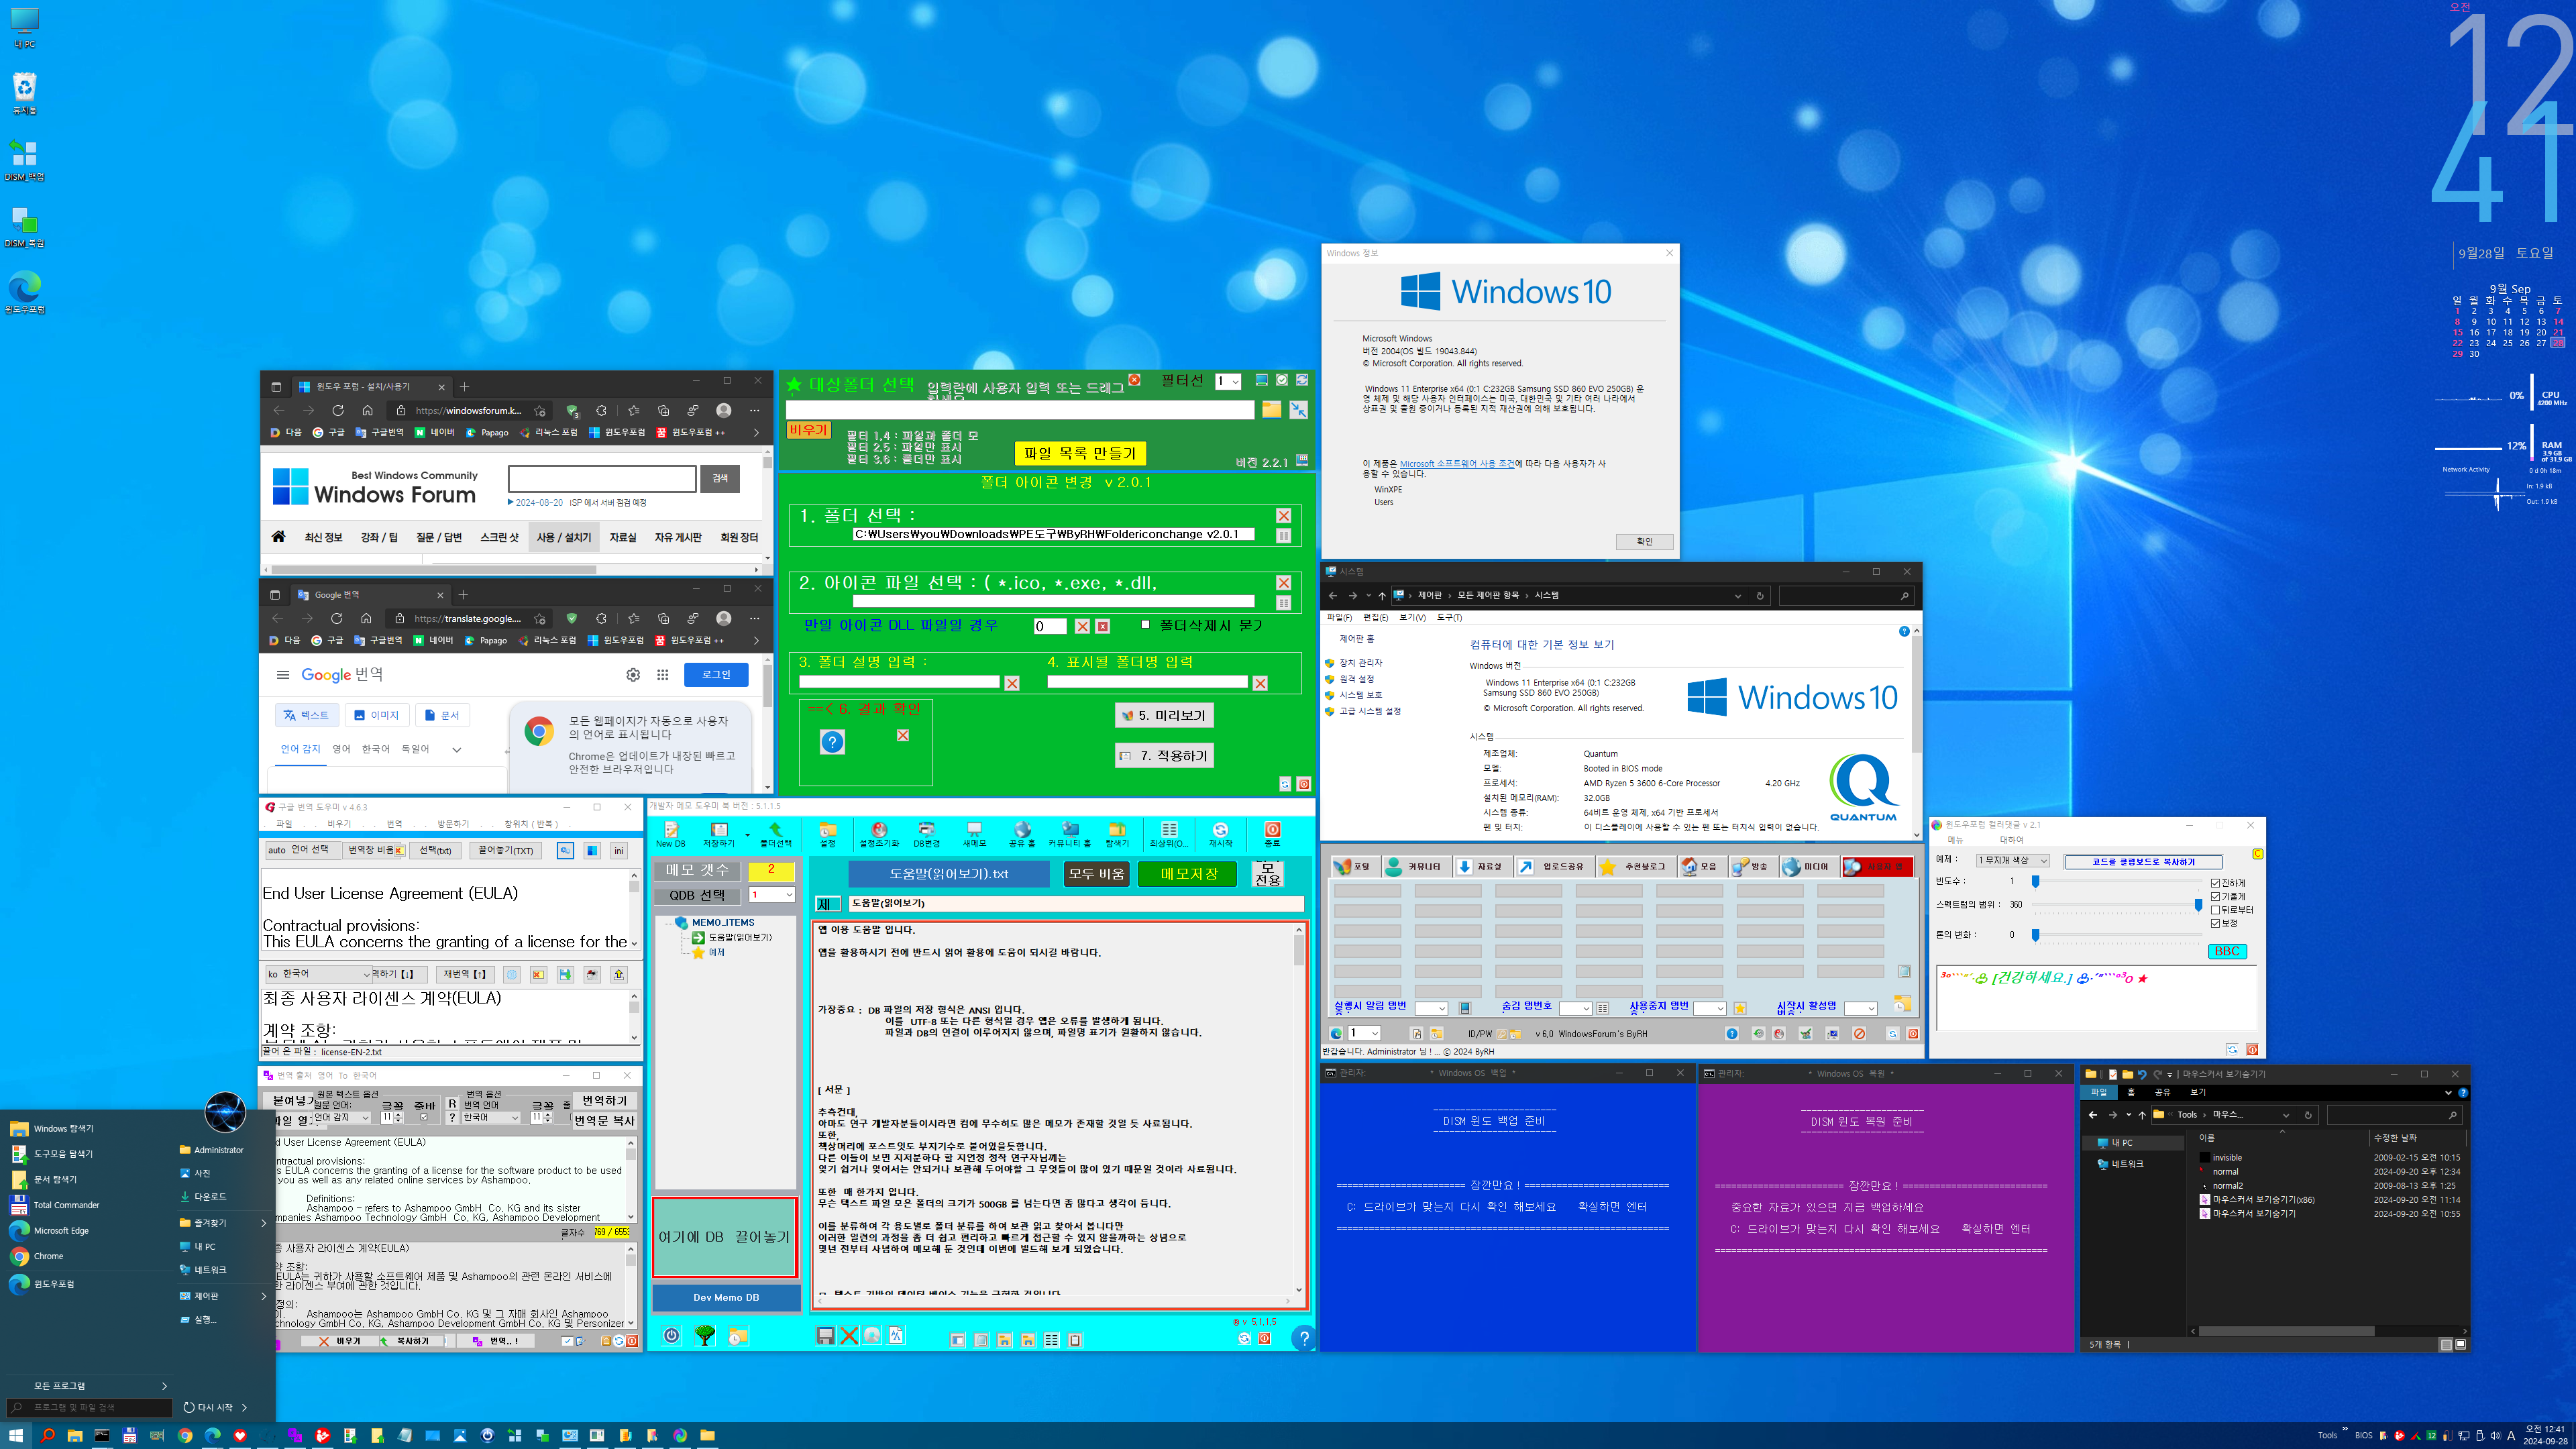Open 사용 / 설치기 tab on Windows Forum

563,537
